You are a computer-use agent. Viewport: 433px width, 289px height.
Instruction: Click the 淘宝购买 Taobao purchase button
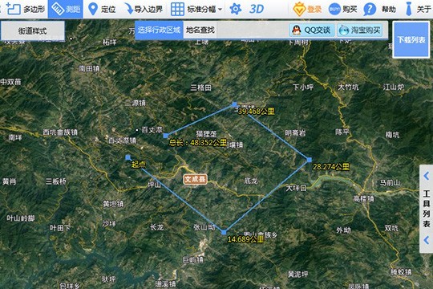(x=359, y=30)
